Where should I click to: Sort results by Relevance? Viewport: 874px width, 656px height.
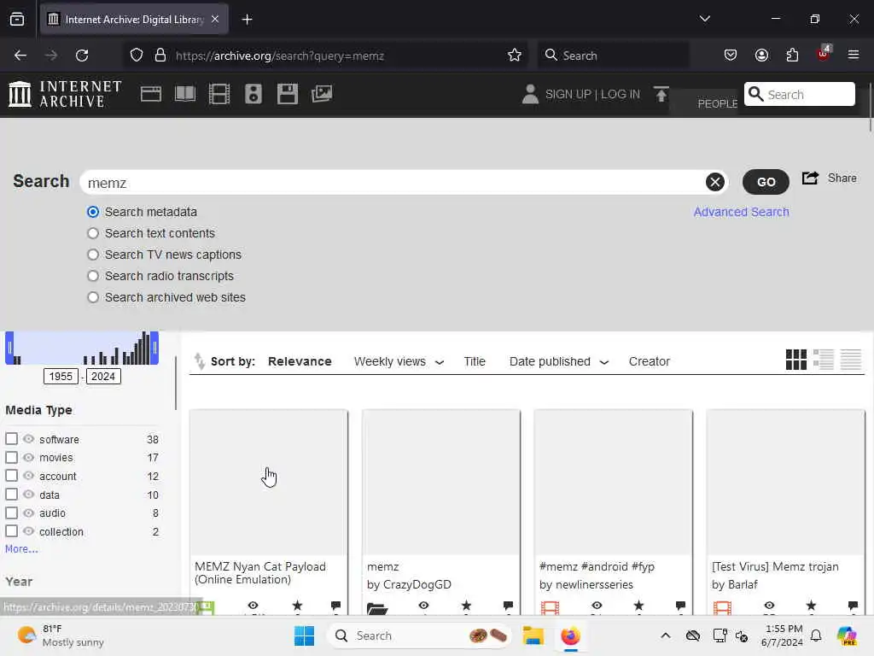coord(300,361)
